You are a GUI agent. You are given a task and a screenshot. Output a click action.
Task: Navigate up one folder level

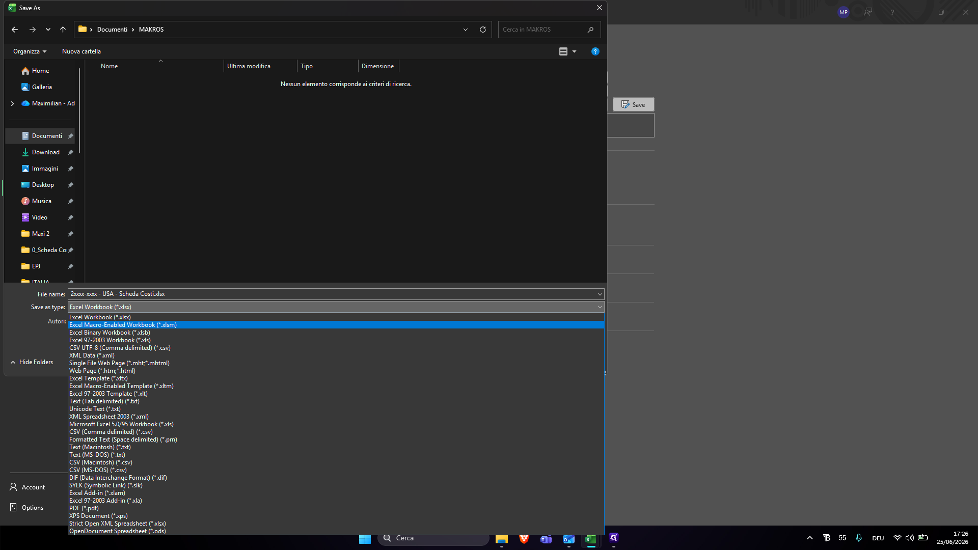pyautogui.click(x=63, y=30)
